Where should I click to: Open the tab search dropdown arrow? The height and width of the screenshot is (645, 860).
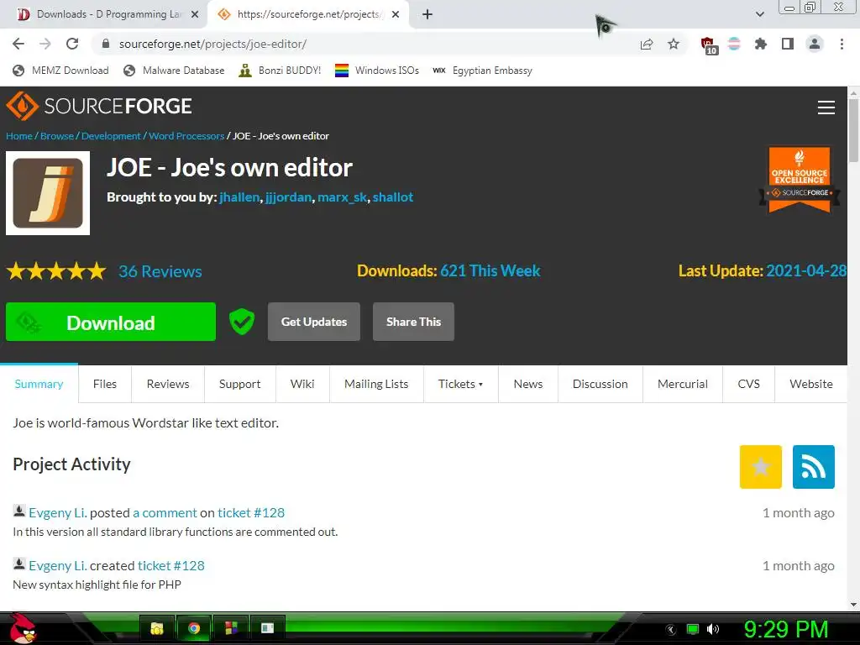point(759,14)
